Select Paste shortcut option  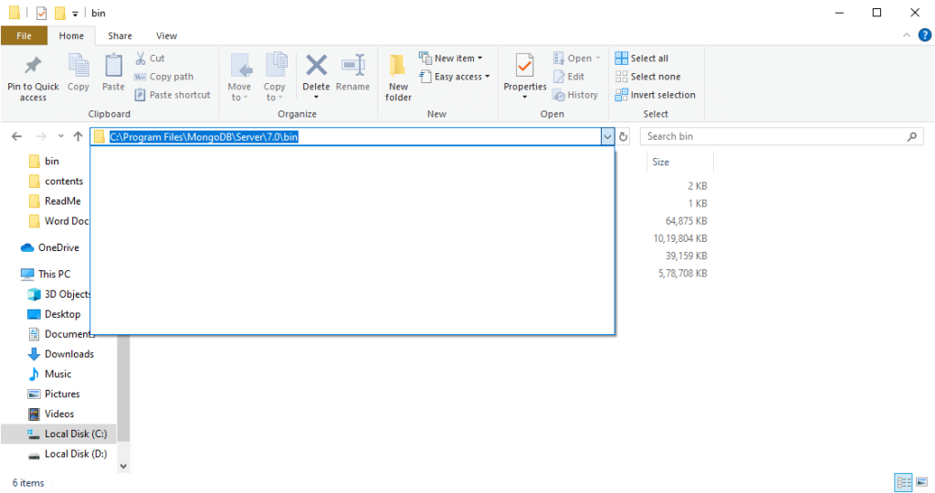[x=173, y=95]
